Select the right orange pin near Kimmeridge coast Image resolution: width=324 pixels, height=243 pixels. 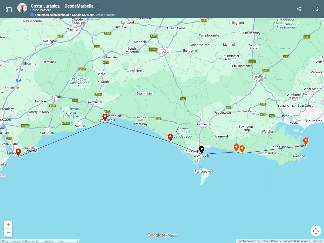(242, 149)
